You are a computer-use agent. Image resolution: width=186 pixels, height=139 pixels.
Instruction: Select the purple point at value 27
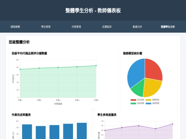[x=156, y=129]
